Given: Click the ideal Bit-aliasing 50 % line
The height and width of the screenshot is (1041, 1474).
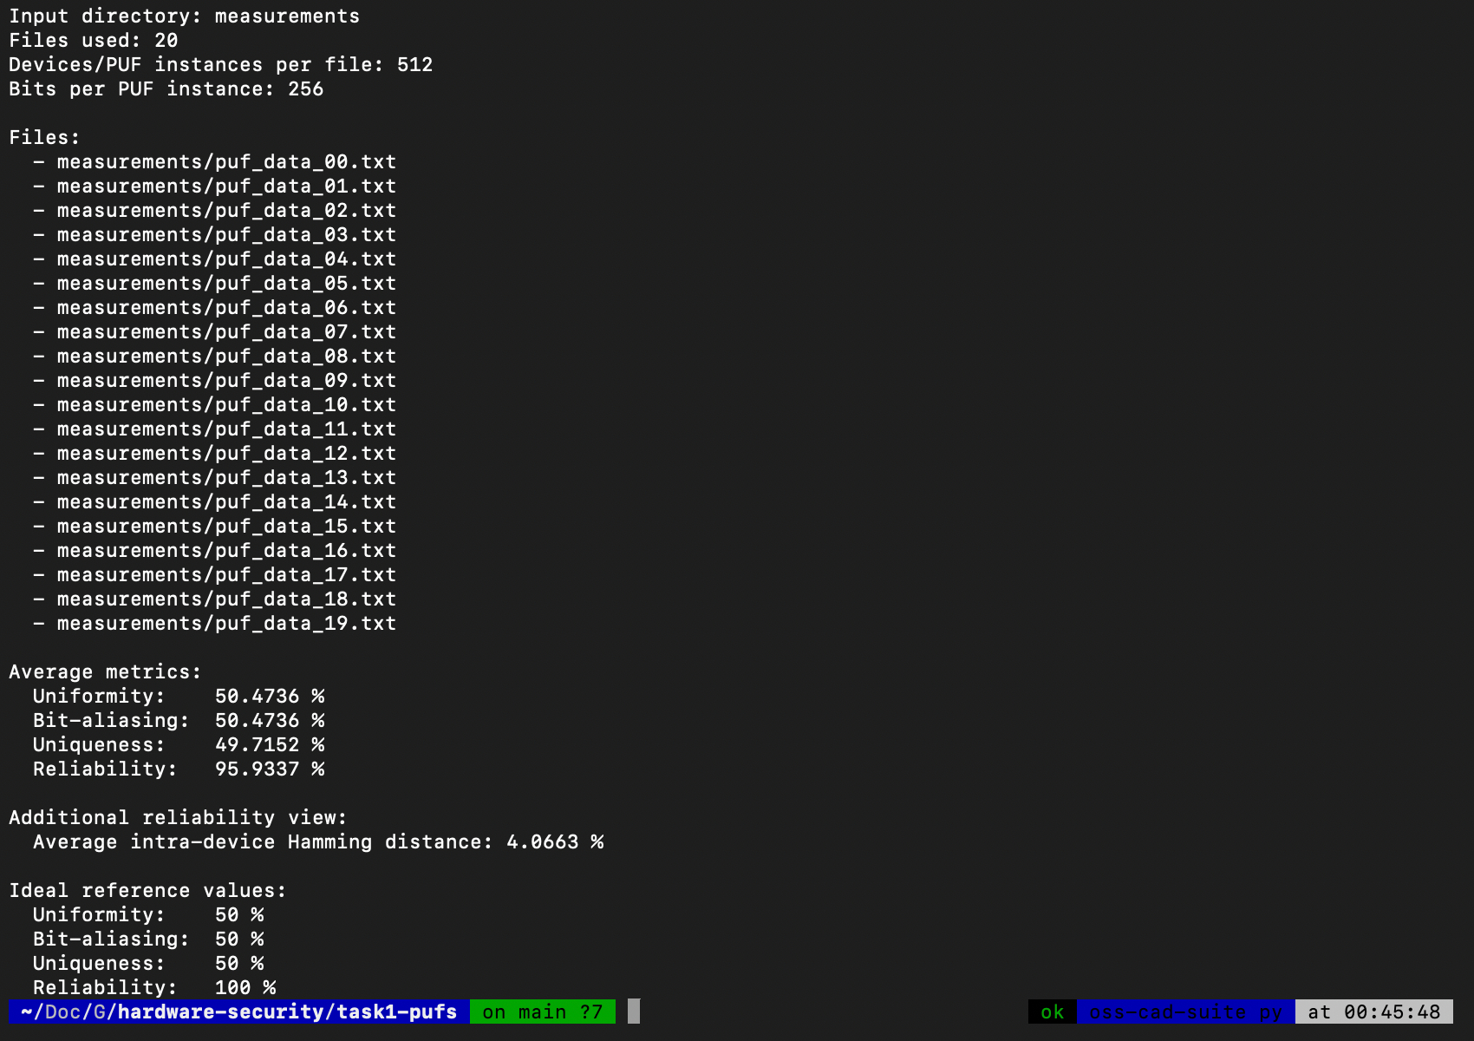Looking at the screenshot, I should point(148,940).
